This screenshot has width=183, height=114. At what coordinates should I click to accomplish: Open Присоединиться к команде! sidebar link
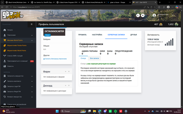[17, 61]
